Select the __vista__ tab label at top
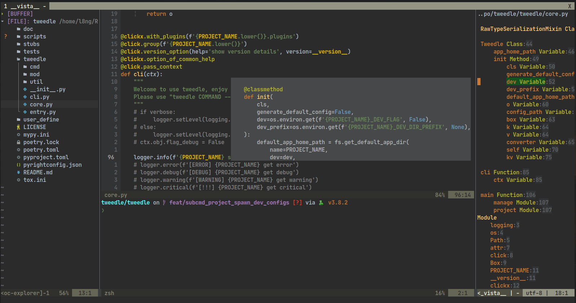 click(25, 6)
